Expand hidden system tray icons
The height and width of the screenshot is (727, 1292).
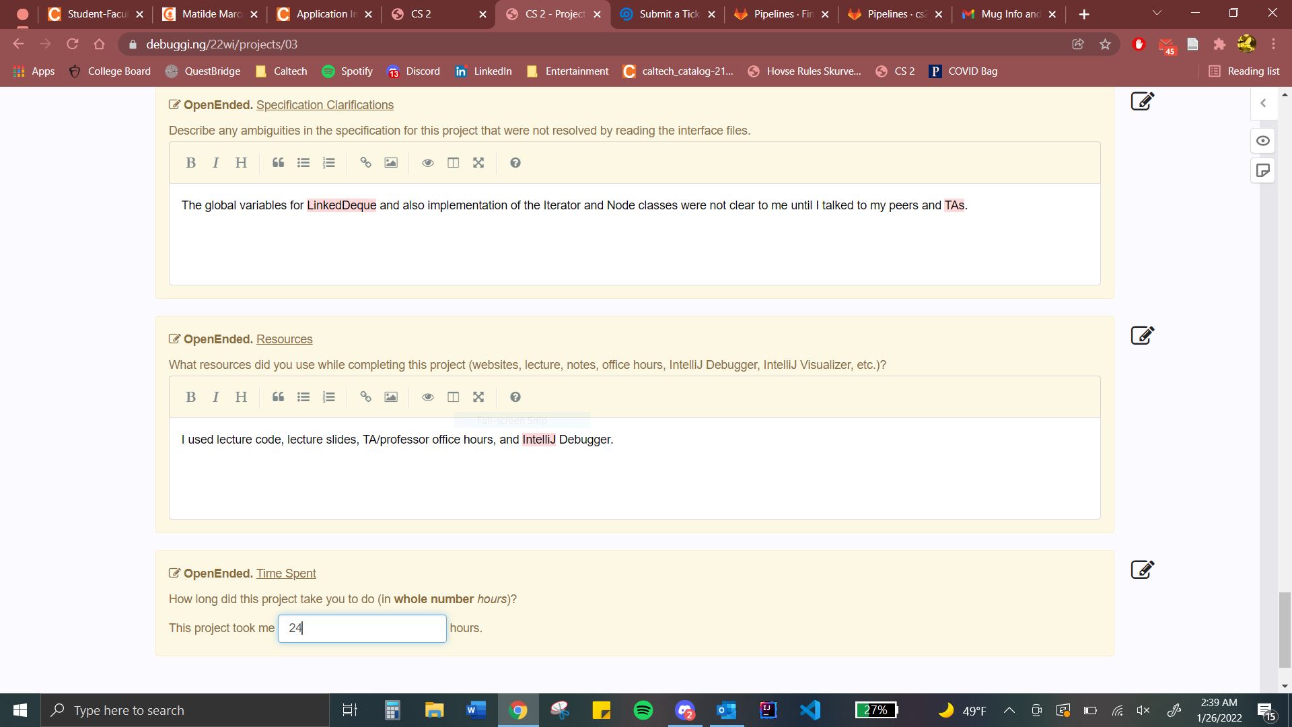pos(1009,710)
